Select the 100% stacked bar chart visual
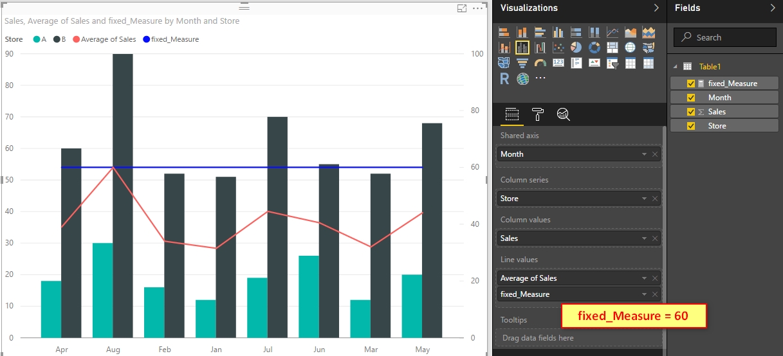 tap(576, 32)
